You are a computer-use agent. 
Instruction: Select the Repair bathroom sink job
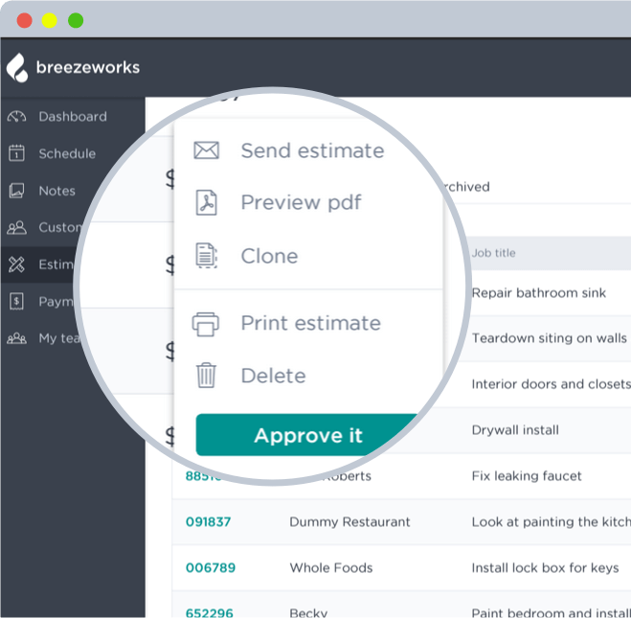click(x=538, y=292)
